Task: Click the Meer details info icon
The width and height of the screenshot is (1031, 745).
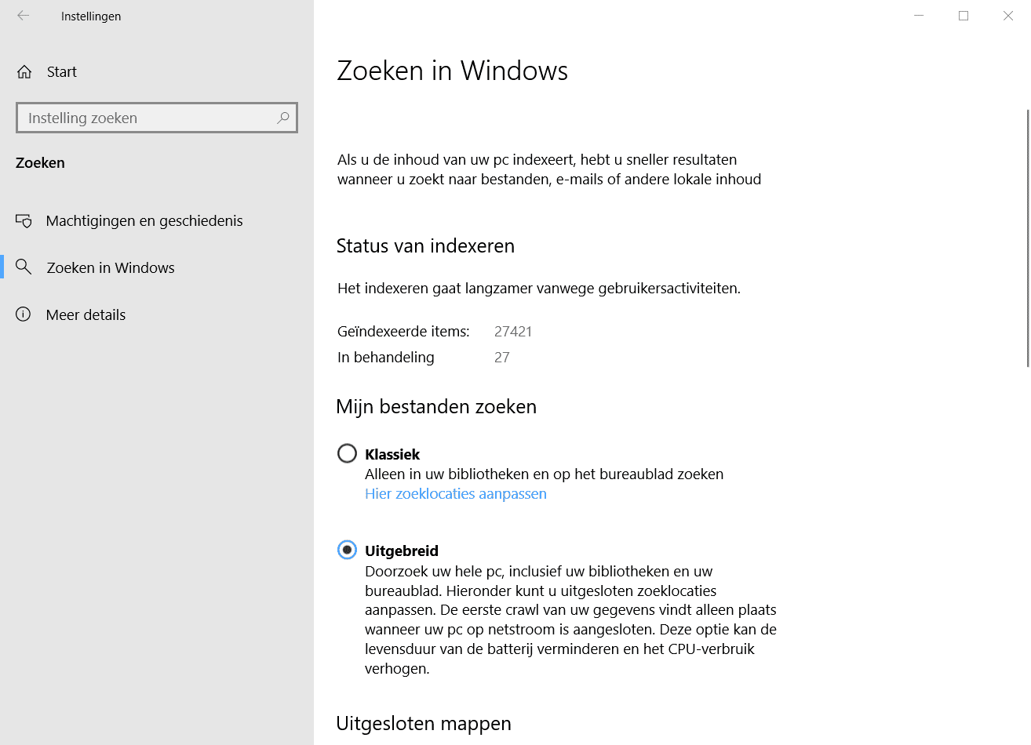Action: coord(24,314)
